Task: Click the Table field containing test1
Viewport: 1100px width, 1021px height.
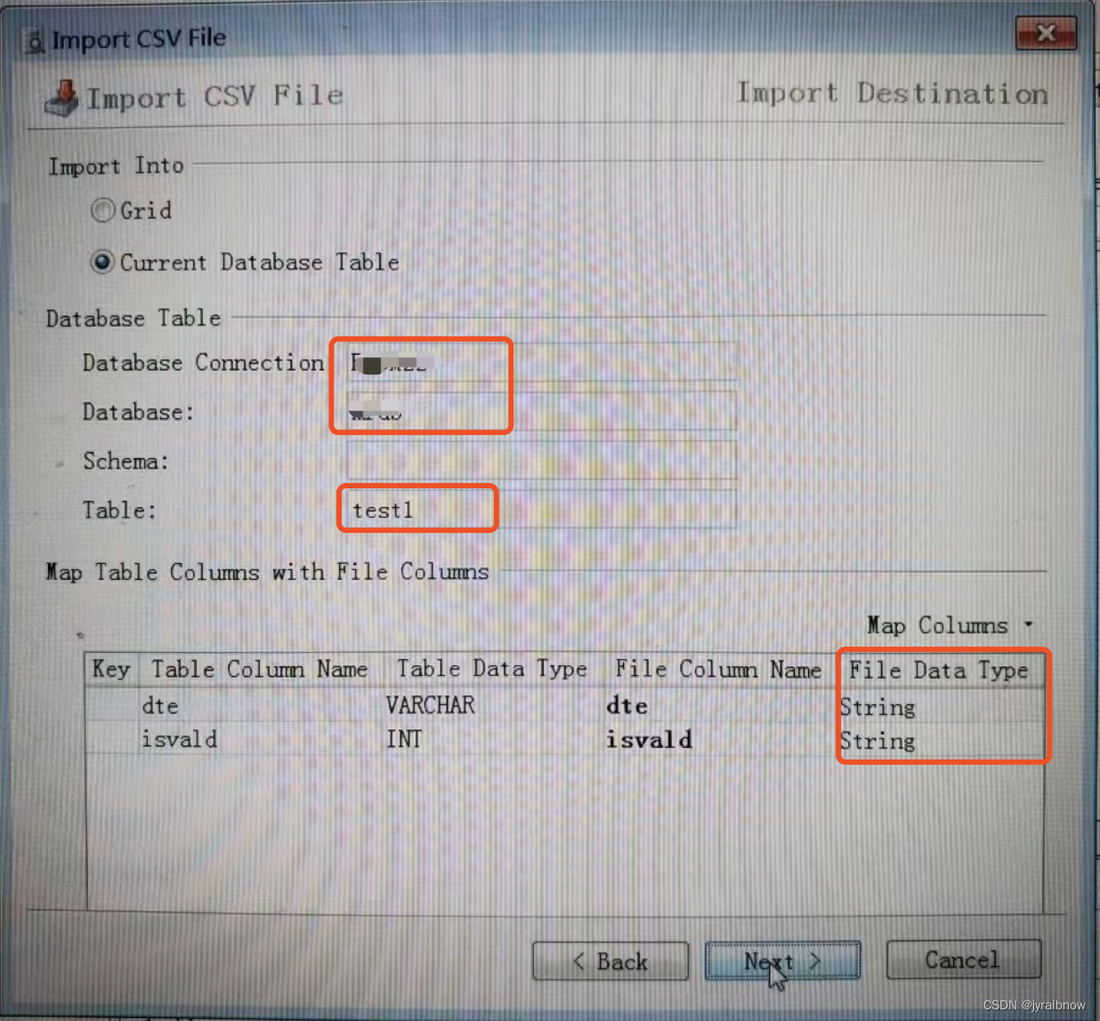Action: [541, 510]
